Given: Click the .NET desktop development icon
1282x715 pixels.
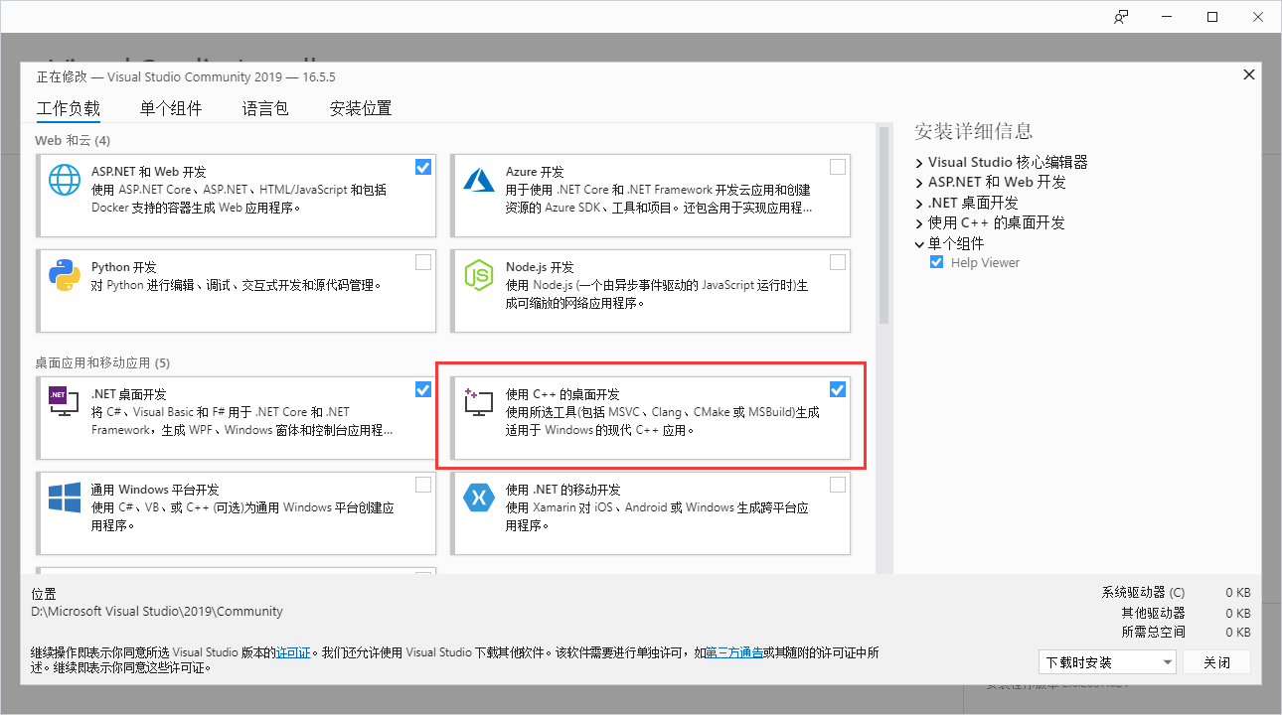Looking at the screenshot, I should click(65, 399).
